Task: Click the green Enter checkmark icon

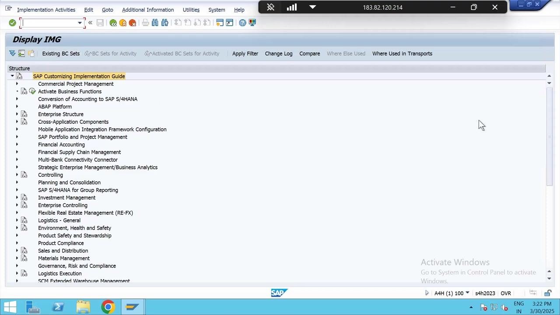Action: click(12, 23)
